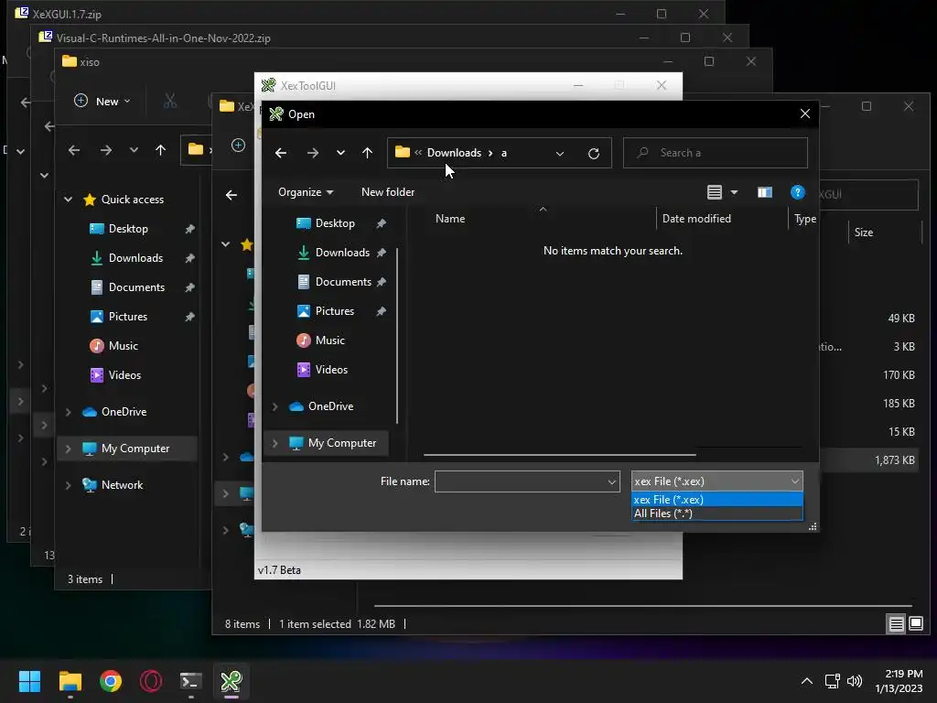
Task: Choose 'All Files (*.*)' filter option
Action: [717, 514]
